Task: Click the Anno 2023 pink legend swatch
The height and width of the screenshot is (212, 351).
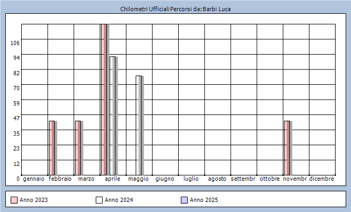Action: pyautogui.click(x=14, y=200)
